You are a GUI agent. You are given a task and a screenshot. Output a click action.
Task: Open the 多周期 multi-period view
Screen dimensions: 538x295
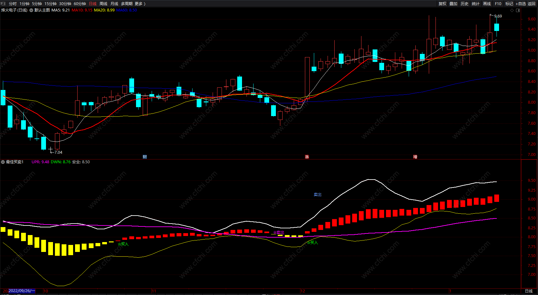[x=127, y=4]
